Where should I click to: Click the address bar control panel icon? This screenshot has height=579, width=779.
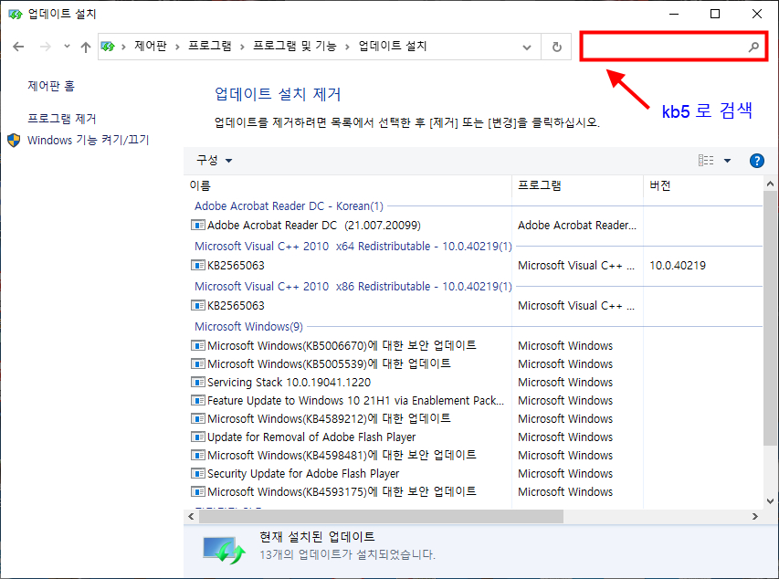pos(108,47)
